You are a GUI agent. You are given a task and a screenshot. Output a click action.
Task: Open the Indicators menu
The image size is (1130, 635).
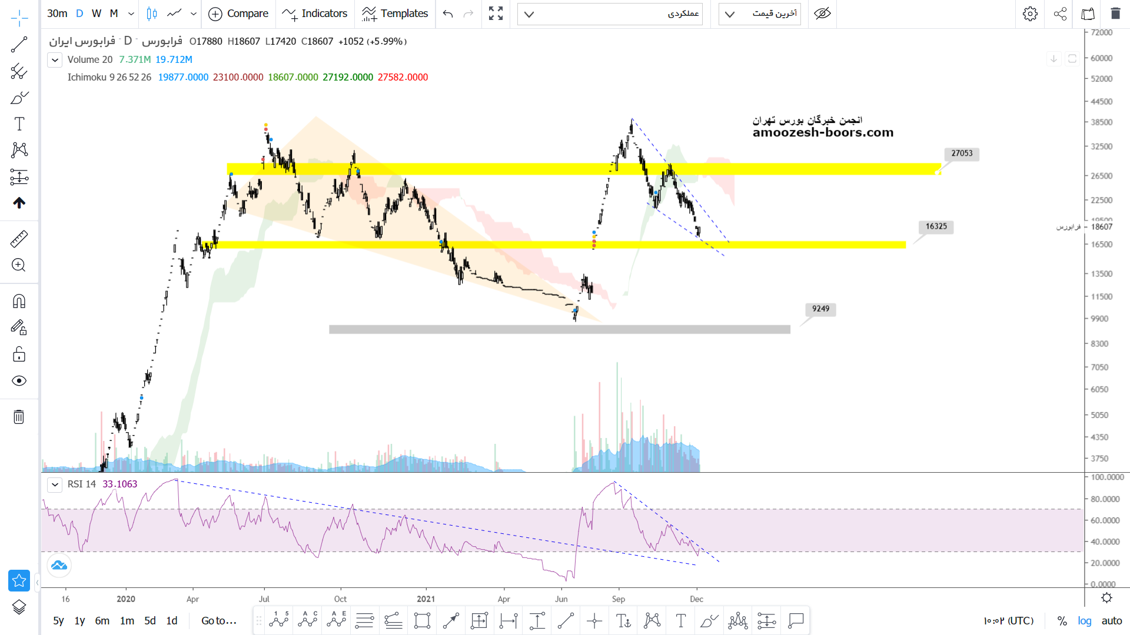[x=315, y=14]
